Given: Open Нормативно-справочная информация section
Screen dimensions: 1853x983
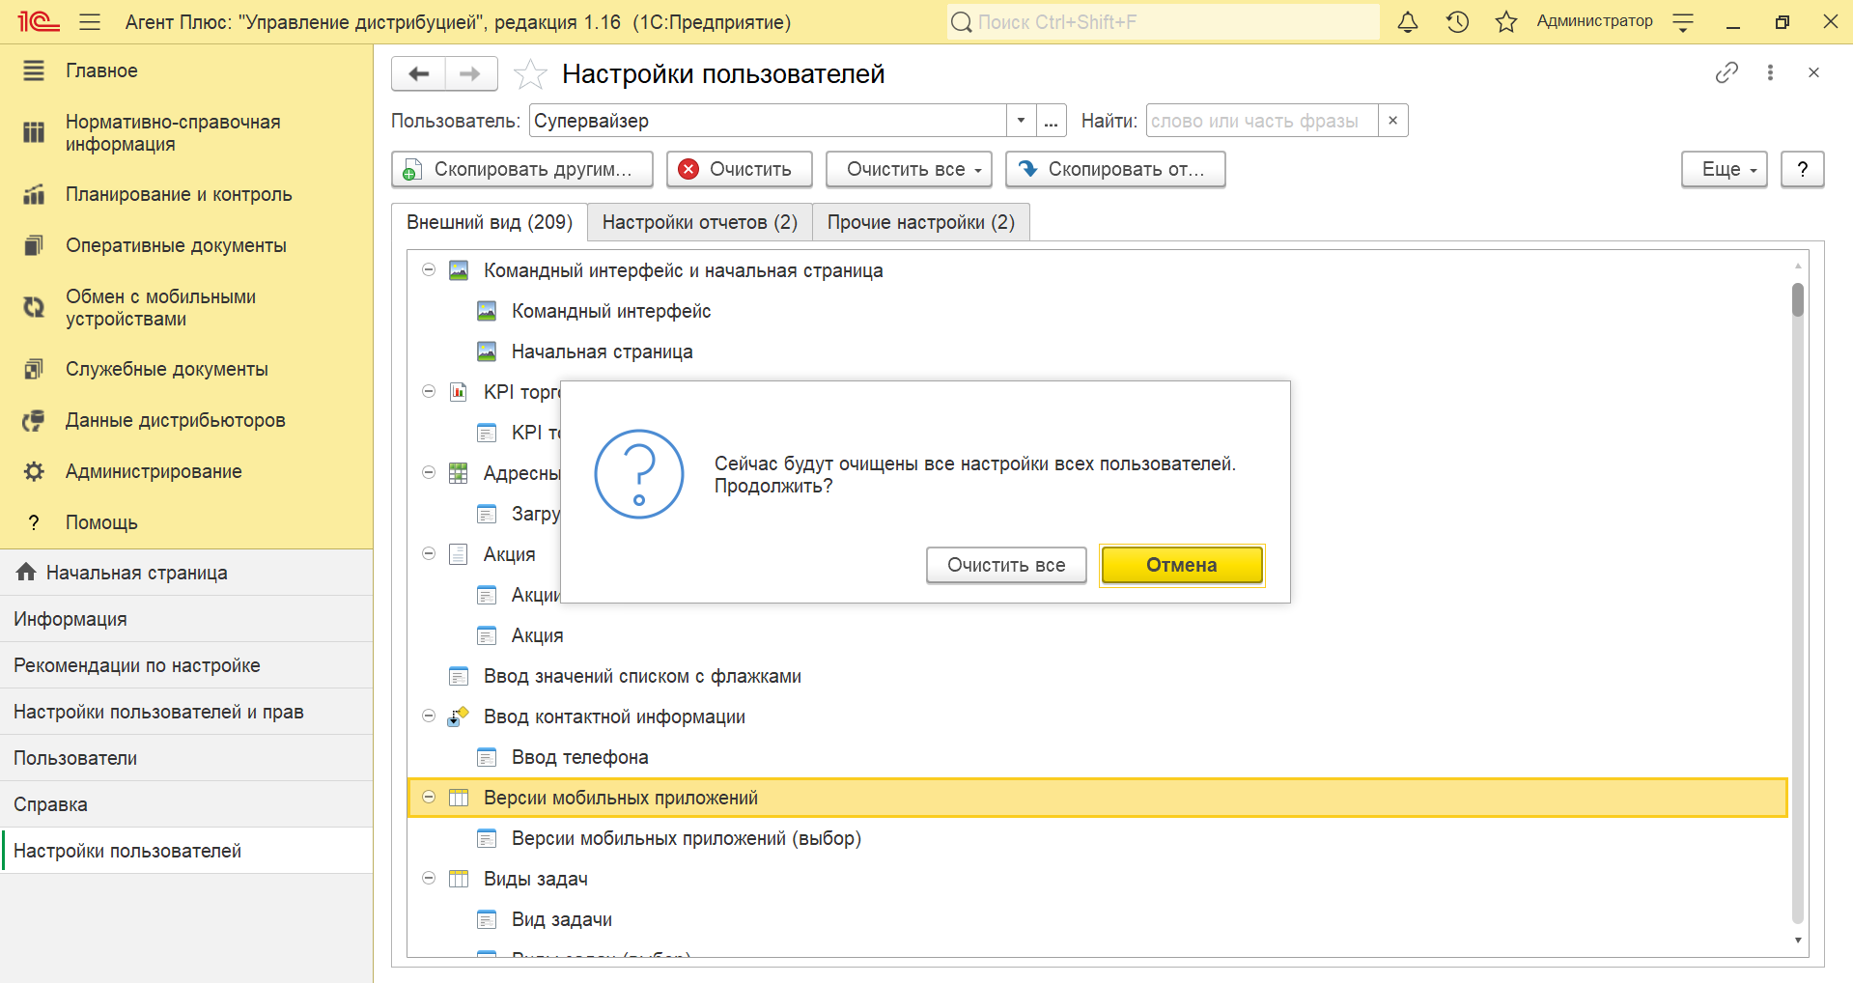Looking at the screenshot, I should click(x=186, y=133).
